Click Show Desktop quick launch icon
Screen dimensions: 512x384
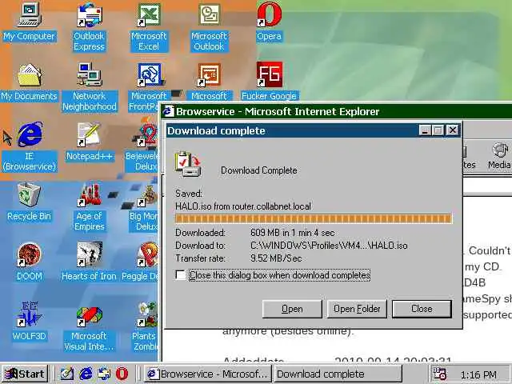(67, 374)
